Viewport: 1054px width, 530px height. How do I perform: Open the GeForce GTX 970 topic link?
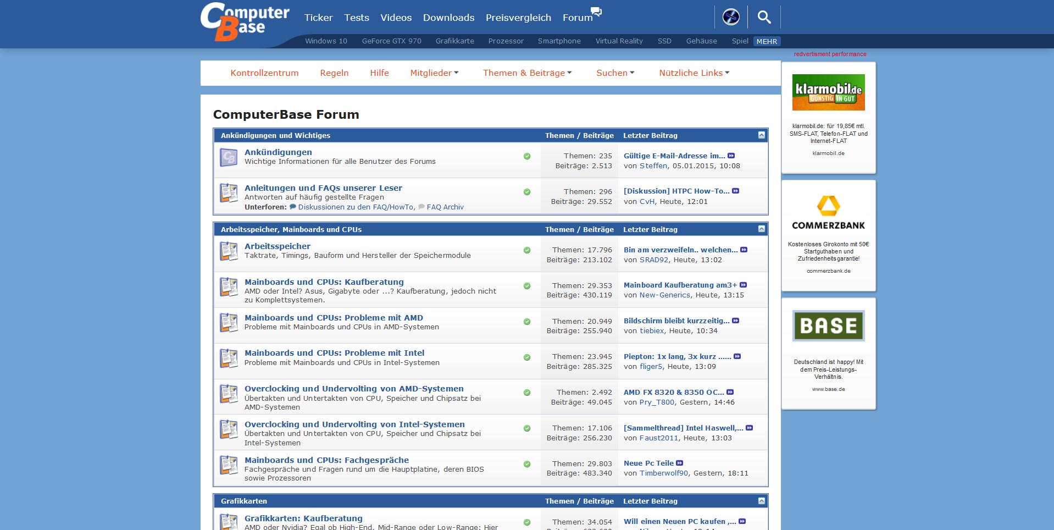coord(391,41)
